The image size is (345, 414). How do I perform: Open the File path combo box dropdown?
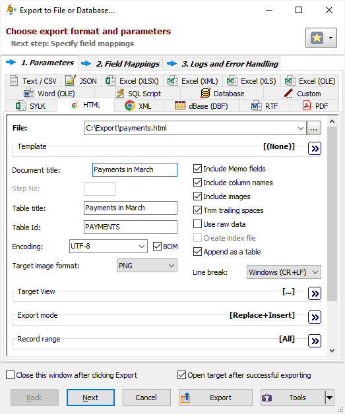(x=301, y=129)
